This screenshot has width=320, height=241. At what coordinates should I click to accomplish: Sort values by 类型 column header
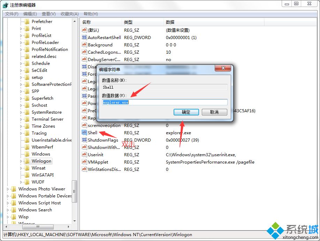[x=143, y=22]
